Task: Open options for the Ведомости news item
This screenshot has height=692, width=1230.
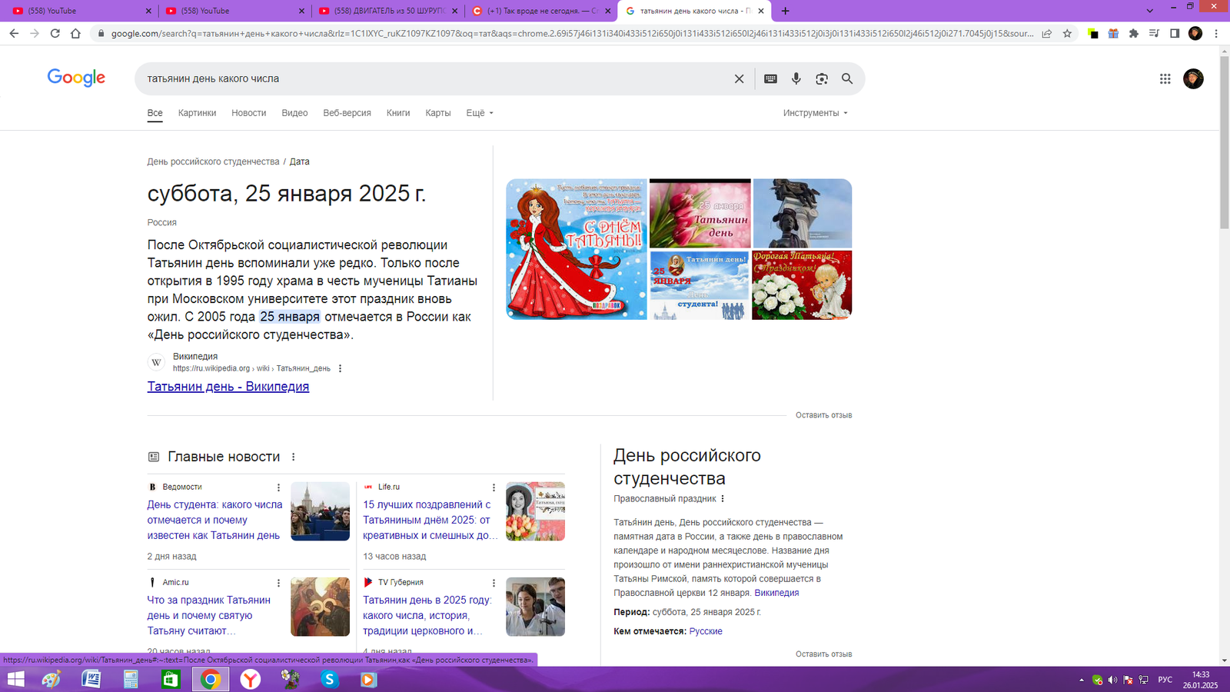Action: [x=278, y=487]
